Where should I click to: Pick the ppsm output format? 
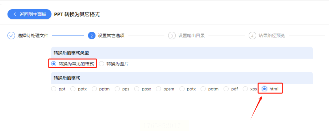159,89
